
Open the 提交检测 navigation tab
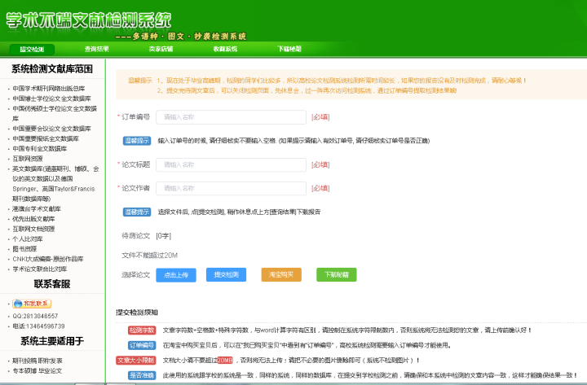(x=32, y=50)
